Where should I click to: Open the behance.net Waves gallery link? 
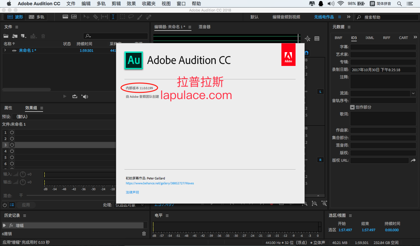click(x=160, y=183)
